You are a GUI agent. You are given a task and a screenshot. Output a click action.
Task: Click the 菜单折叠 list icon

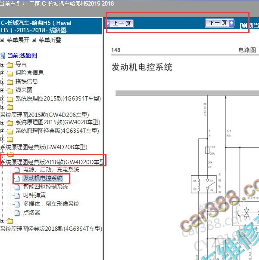(x=34, y=40)
